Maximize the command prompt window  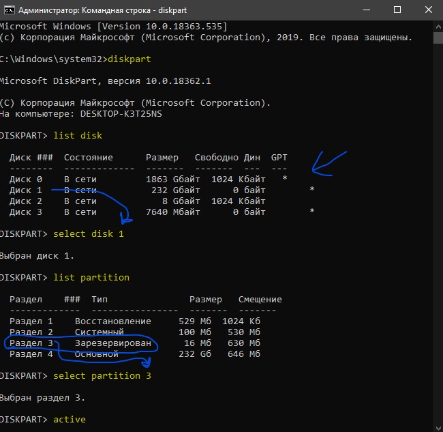(x=397, y=10)
